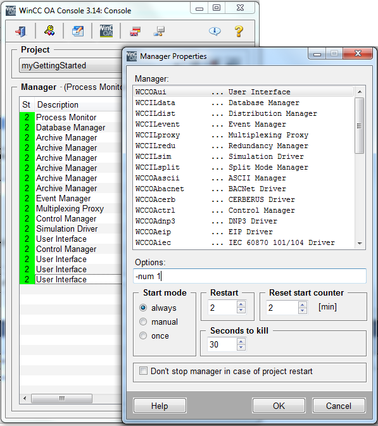378x426 pixels.
Task: Click the network computers toolbar icon
Action: pyautogui.click(x=159, y=31)
